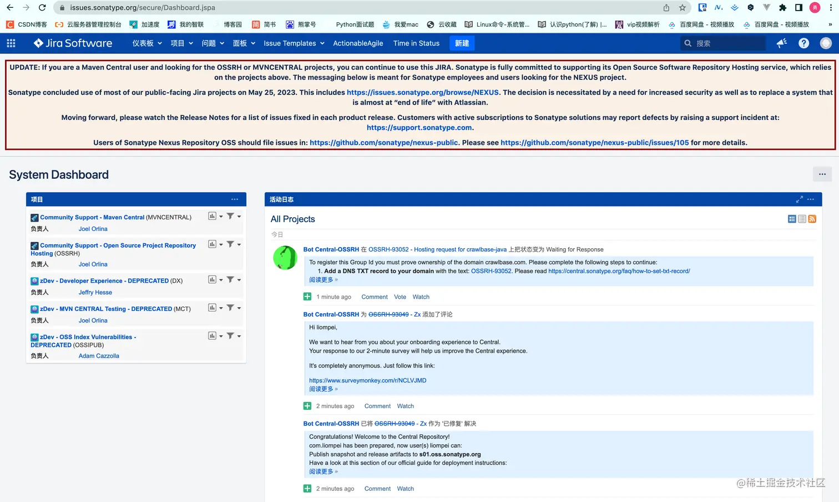
Task: Open the 活动日志 gadget ellipsis menu
Action: (x=811, y=199)
